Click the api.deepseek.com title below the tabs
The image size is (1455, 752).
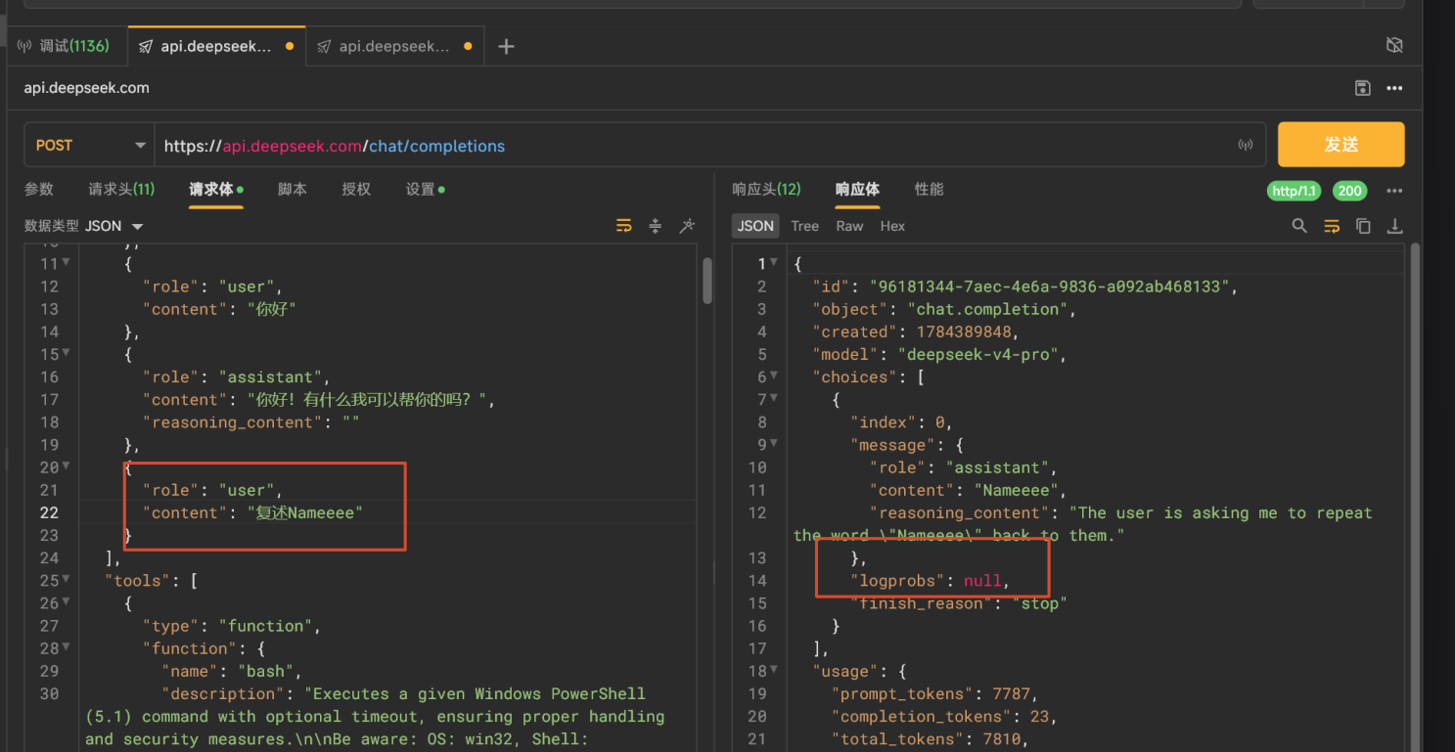pyautogui.click(x=86, y=88)
